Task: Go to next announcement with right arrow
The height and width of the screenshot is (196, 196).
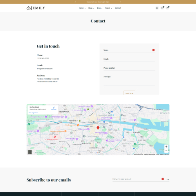Action: tap(120, 2)
